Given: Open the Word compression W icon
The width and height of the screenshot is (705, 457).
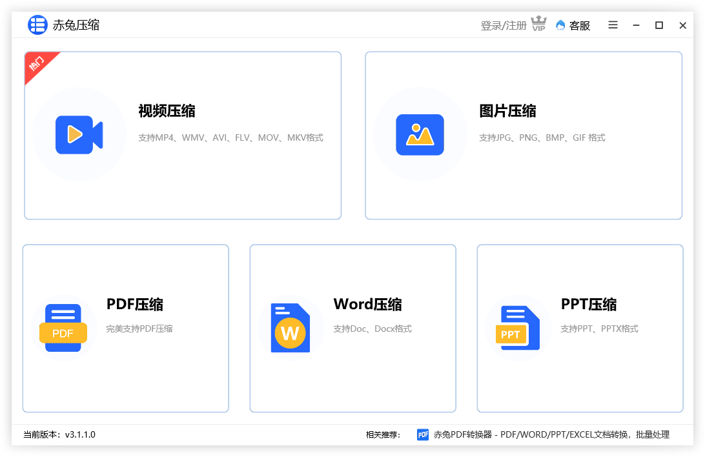Looking at the screenshot, I should tap(291, 328).
